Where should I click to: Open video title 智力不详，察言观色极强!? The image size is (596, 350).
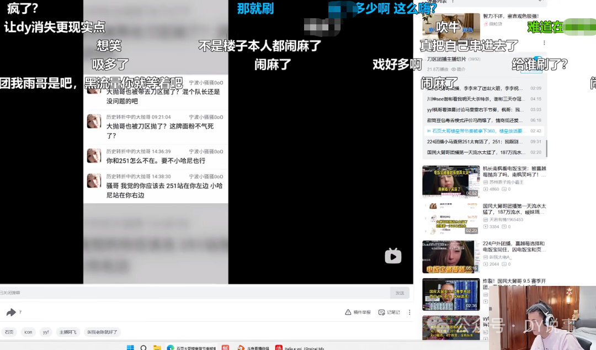point(510,16)
